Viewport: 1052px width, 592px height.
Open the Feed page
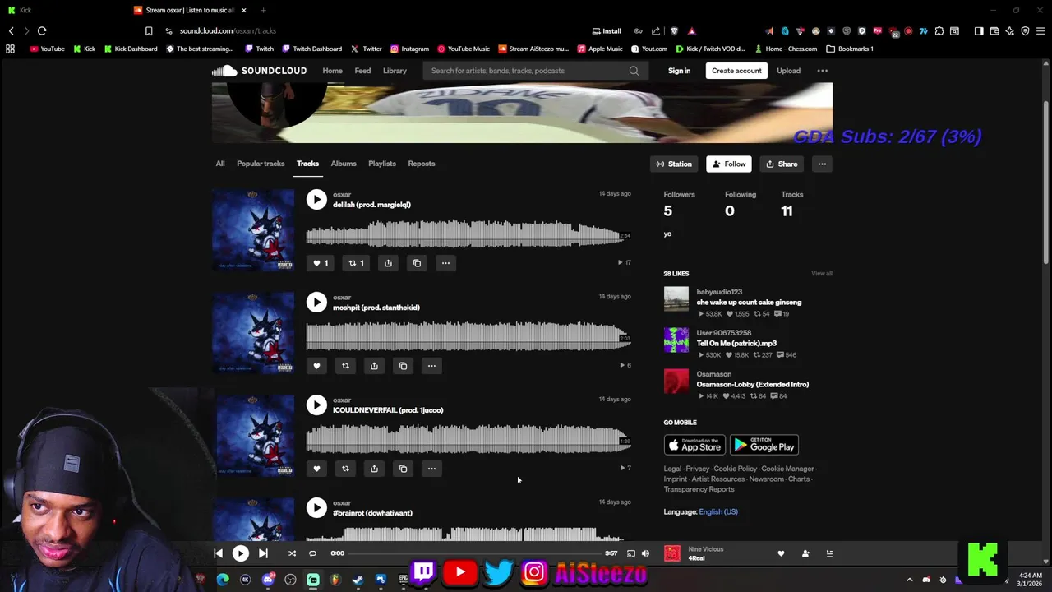coord(362,71)
